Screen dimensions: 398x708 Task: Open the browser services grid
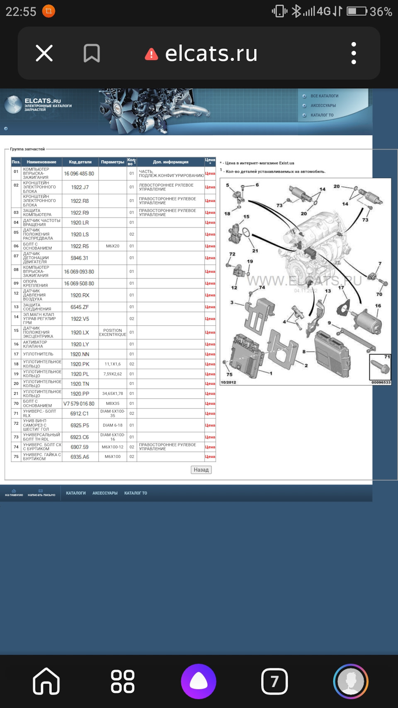click(x=123, y=681)
